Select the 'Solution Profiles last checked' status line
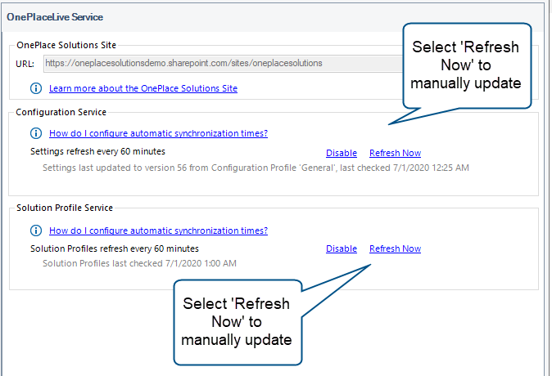The width and height of the screenshot is (552, 376). 139,263
